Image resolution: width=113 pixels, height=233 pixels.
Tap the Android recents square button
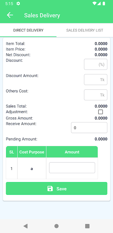[x=87, y=226]
